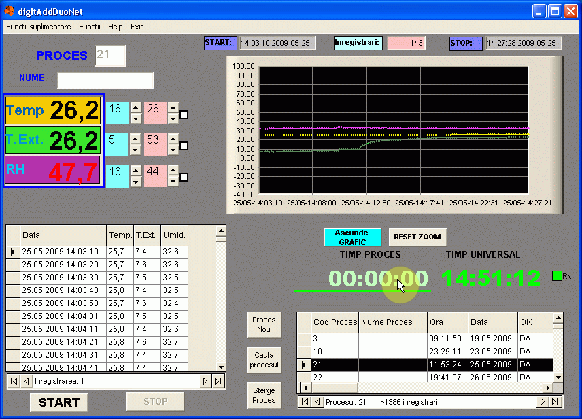The width and height of the screenshot is (582, 419).
Task: Tick the checkbox in the Temp row
Action: click(184, 114)
